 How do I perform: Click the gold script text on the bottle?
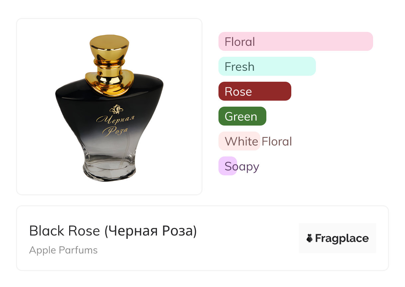coord(115,125)
